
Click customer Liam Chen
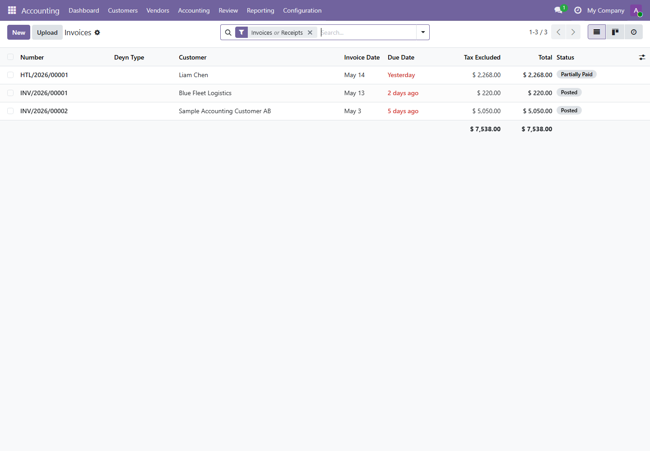pos(194,75)
